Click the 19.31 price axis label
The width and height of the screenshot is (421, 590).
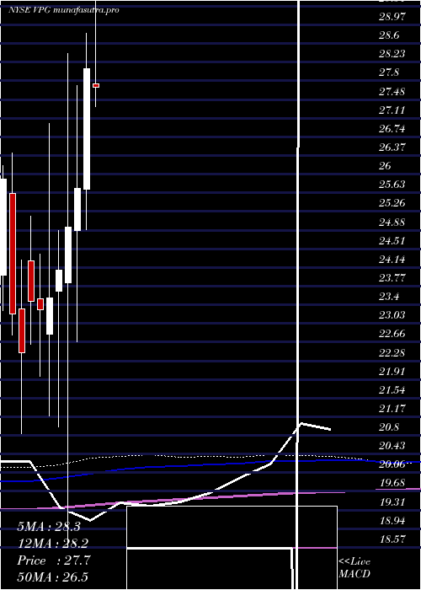[392, 501]
